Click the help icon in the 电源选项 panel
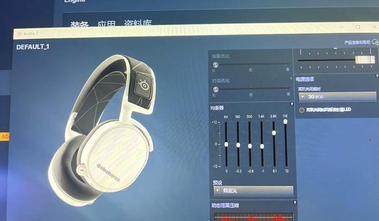Image resolution: width=379 pixels, height=221 pixels. pyautogui.click(x=377, y=76)
